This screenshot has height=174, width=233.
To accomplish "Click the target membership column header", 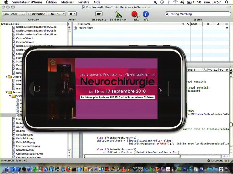I will 227,24.
